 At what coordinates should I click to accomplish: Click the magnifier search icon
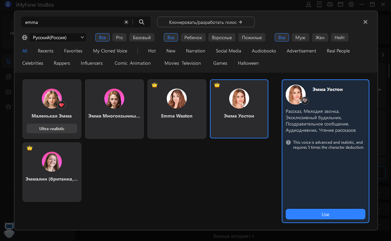click(142, 22)
